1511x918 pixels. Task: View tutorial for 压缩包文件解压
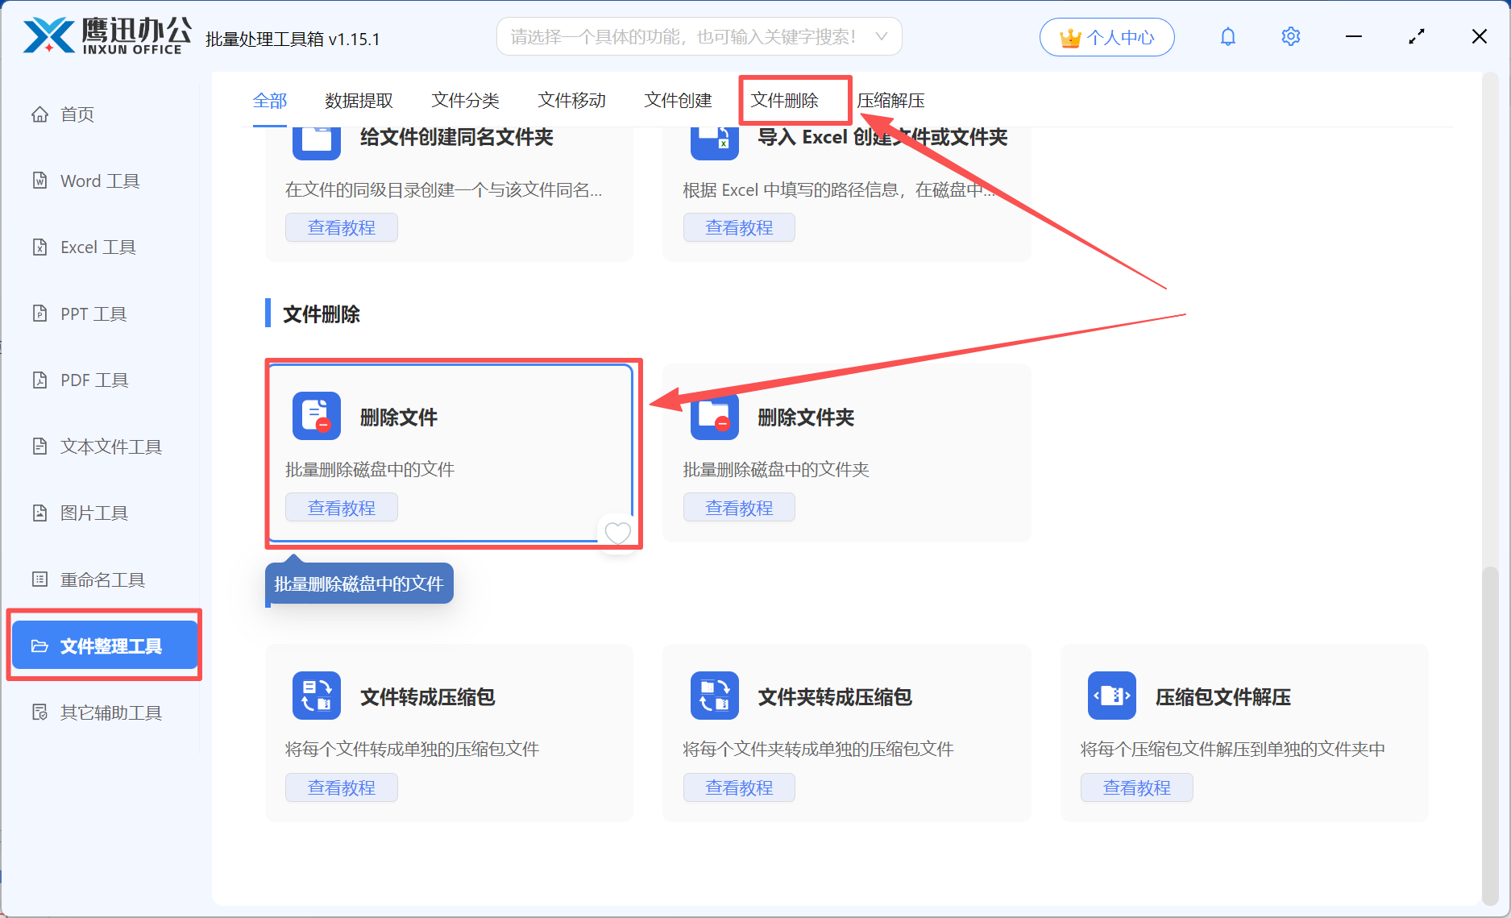click(1136, 787)
